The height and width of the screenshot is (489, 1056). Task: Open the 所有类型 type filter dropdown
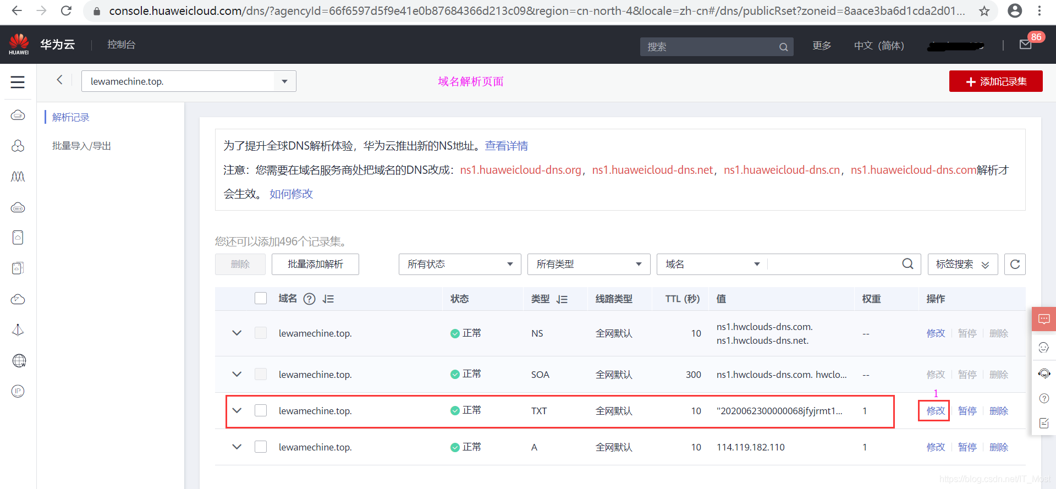click(x=588, y=264)
